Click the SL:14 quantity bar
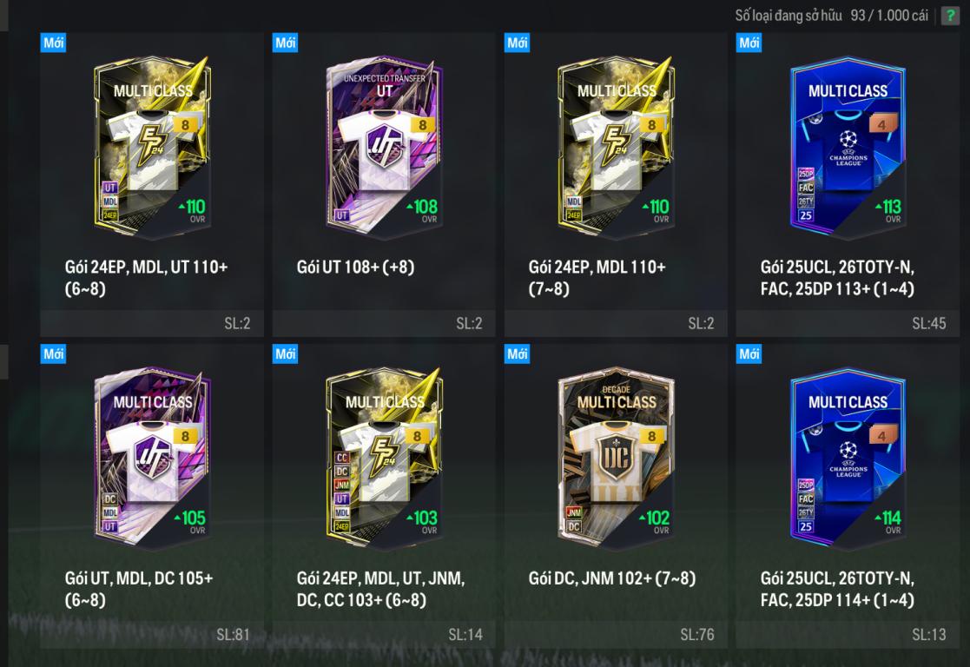 (x=384, y=634)
